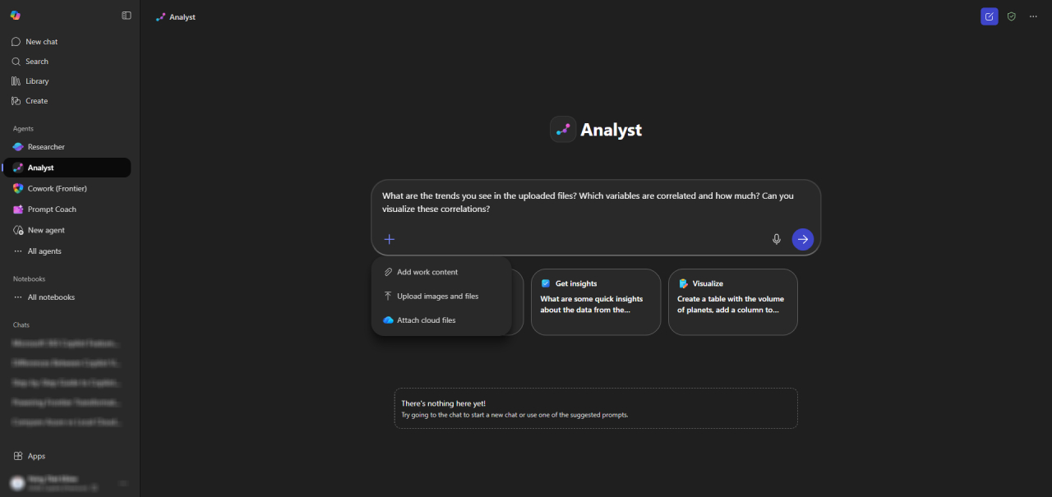Open the Create section in sidebar
This screenshot has height=497, width=1052.
coord(35,100)
